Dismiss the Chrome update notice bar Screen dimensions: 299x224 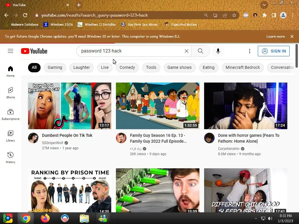coord(292,36)
